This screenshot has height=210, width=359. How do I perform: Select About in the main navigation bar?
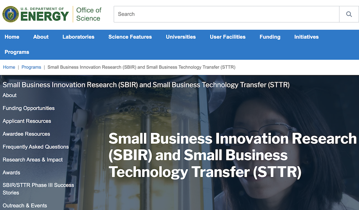pyautogui.click(x=41, y=37)
